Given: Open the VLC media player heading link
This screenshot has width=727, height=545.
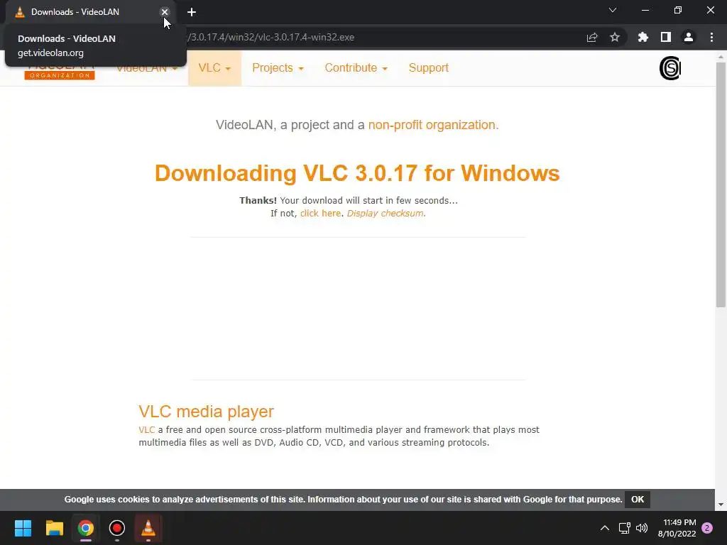Looking at the screenshot, I should point(207,412).
